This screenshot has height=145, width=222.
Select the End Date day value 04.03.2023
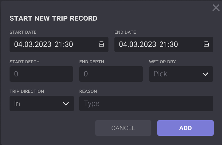tap(137, 44)
